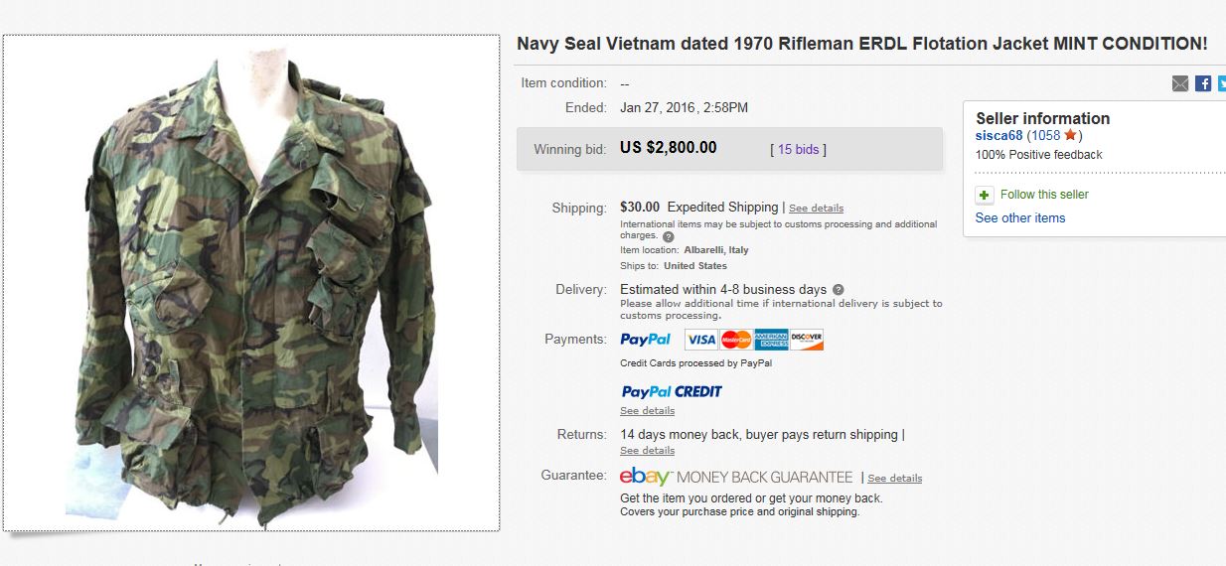The width and height of the screenshot is (1226, 566).
Task: Click the camouflage jacket product photo
Action: pos(251,283)
